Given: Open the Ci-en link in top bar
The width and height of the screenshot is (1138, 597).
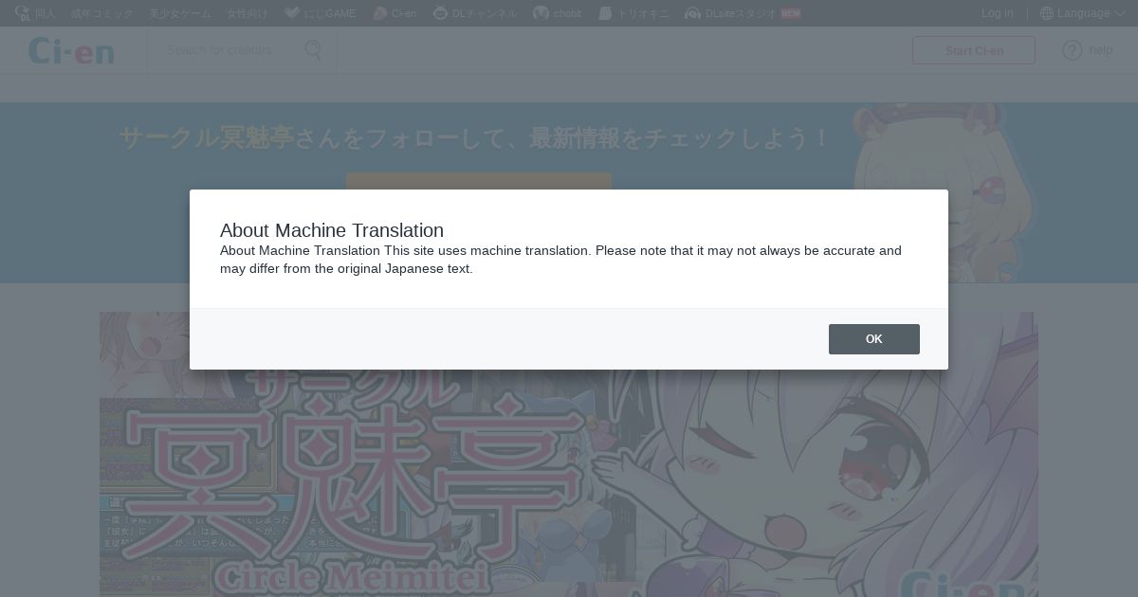Looking at the screenshot, I should pyautogui.click(x=395, y=13).
